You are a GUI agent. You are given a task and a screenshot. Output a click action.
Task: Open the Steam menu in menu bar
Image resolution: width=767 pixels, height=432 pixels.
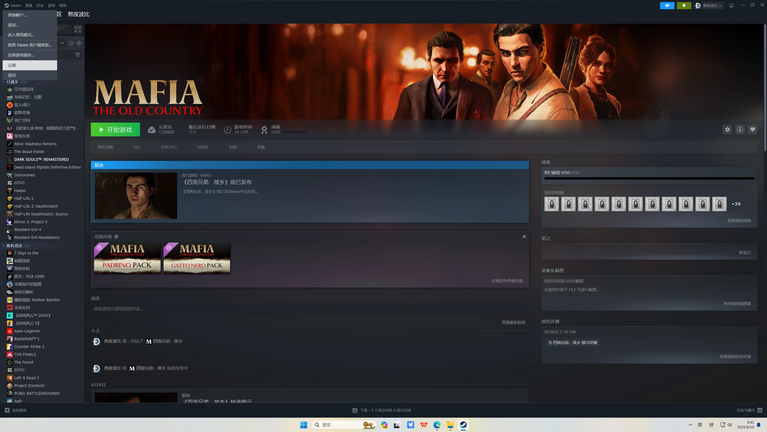point(14,5)
